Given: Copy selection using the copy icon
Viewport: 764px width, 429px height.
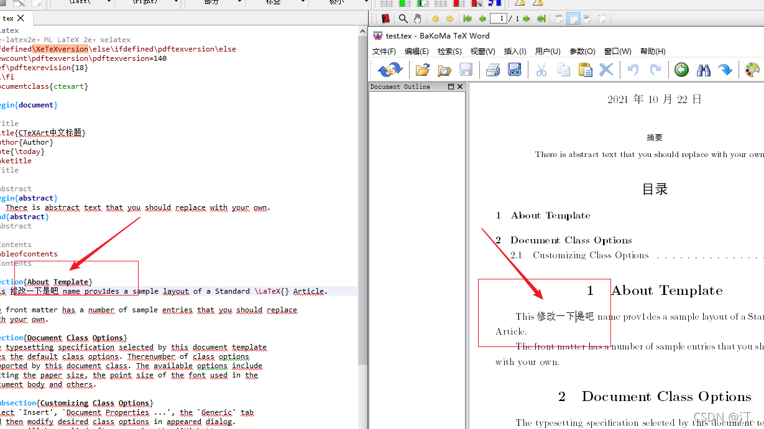Looking at the screenshot, I should pos(563,70).
